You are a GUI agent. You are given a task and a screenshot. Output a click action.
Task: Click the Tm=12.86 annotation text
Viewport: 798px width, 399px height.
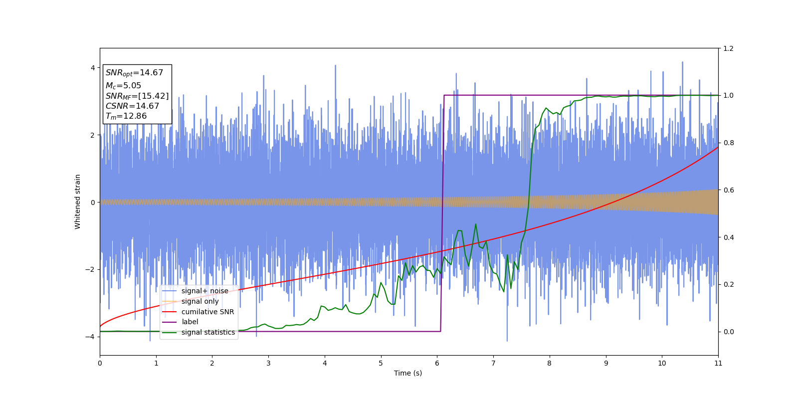tap(126, 116)
